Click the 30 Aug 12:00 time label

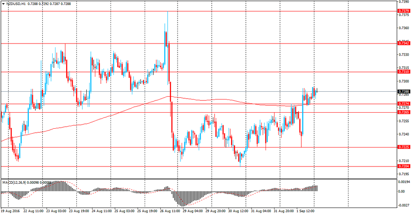tap(237, 210)
